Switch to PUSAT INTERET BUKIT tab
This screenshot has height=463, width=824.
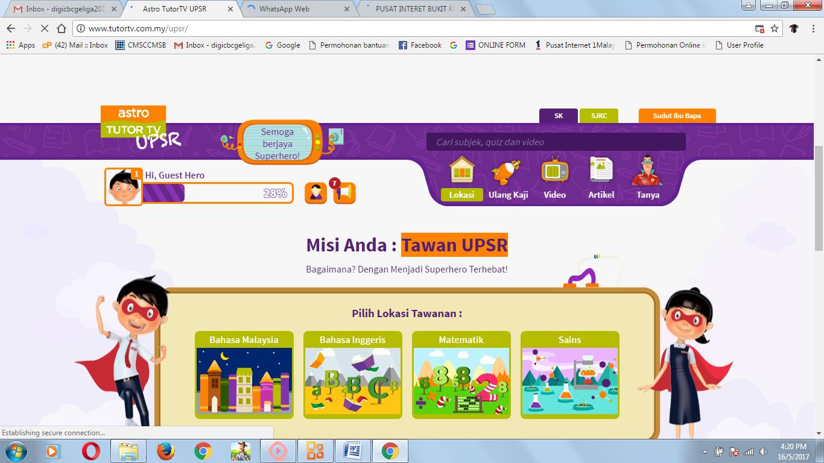414,9
